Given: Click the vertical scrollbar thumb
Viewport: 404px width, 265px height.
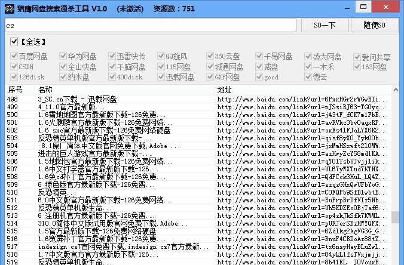Looking at the screenshot, I should point(395,217).
